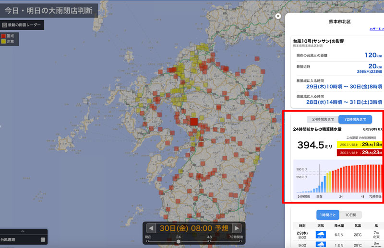The width and height of the screenshot is (384, 248).
Task: Click the large red warning square in Kumamoto
Action: [x=194, y=122]
